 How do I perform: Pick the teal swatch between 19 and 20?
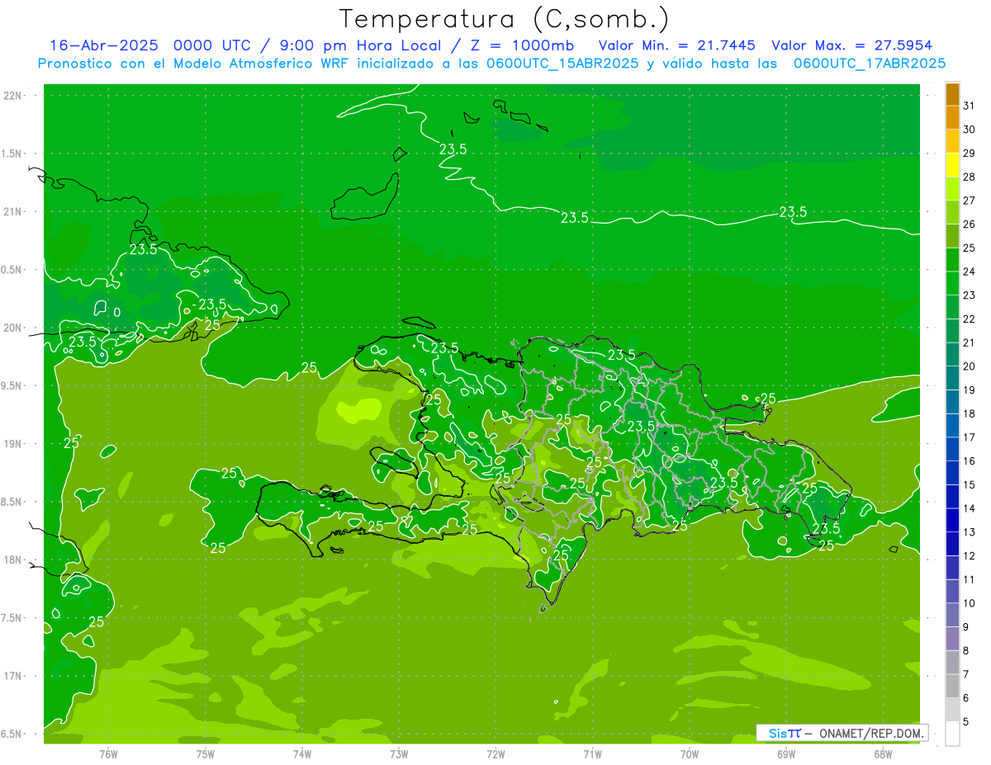(x=952, y=378)
